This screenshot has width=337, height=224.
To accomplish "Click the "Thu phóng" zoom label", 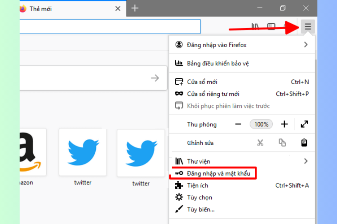I will pos(202,125).
